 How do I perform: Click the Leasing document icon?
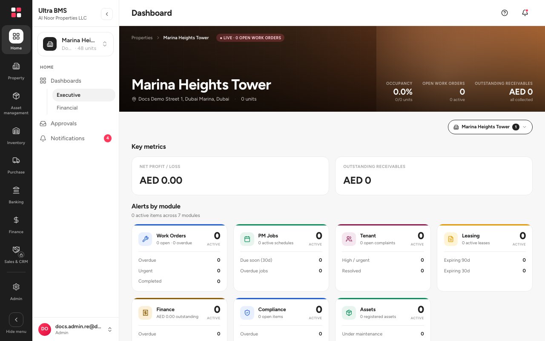point(451,239)
